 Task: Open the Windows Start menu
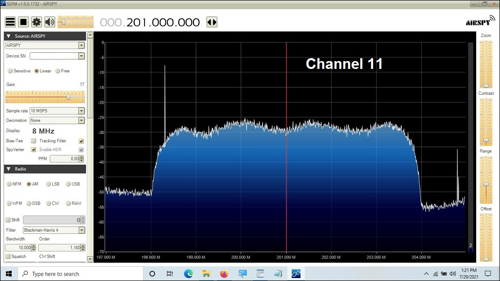[9, 274]
